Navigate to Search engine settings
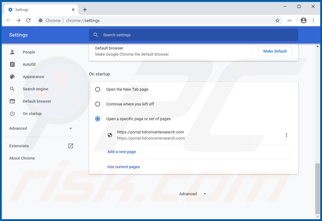This screenshot has height=221, width=322. coord(35,89)
